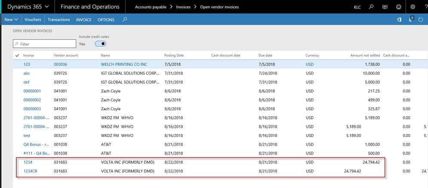428x188 pixels.
Task: Click amount 499.00 cell
Action: 374,100
